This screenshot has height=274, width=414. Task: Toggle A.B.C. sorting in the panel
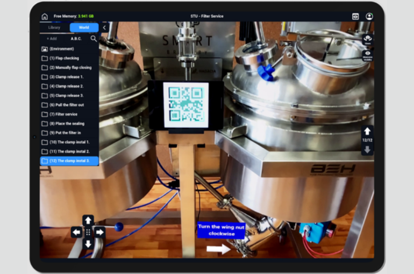pos(76,39)
